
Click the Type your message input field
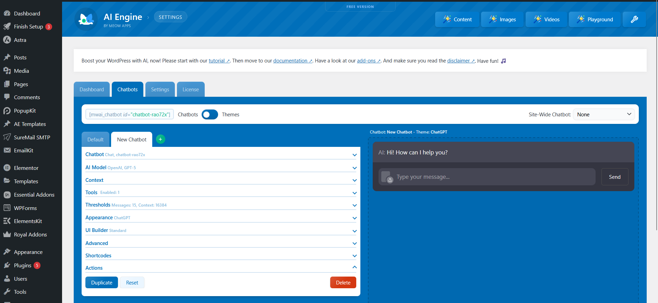point(494,177)
